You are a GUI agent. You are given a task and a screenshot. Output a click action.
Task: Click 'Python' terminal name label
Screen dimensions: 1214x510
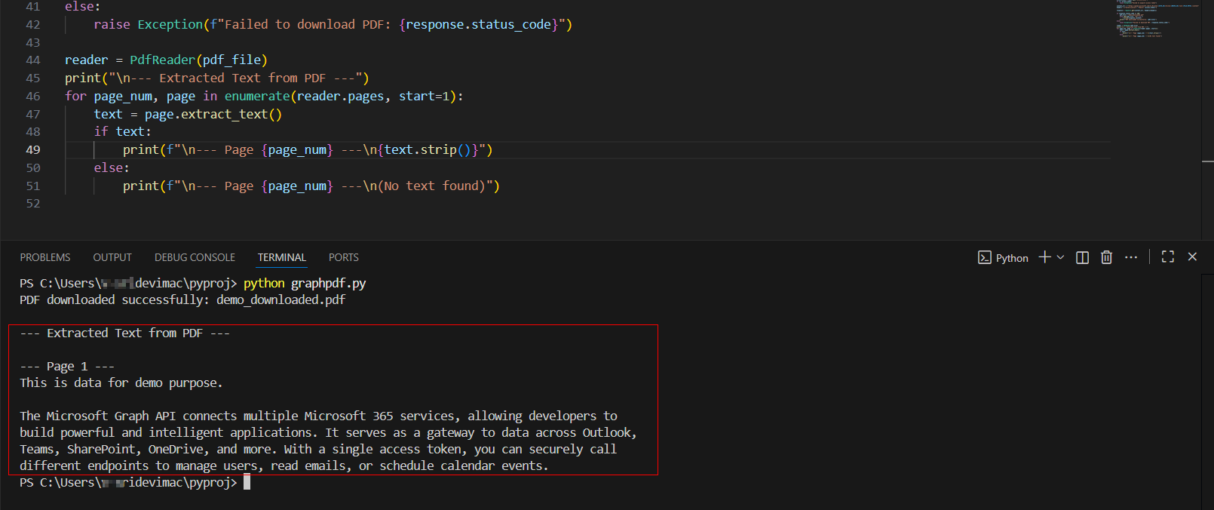click(1012, 258)
